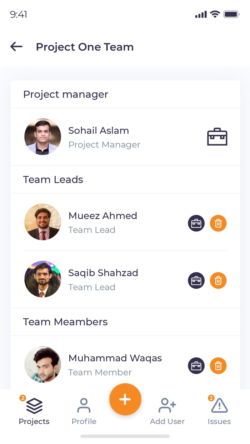The image size is (250, 444).
Task: Open Sohail Aslam's profile picture
Action: 43,137
